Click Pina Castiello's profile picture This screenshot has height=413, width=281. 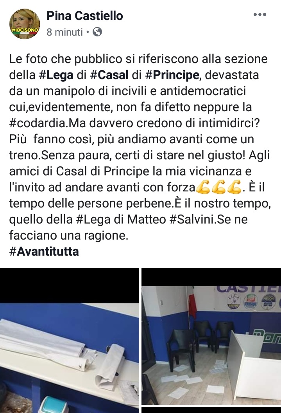click(x=25, y=24)
